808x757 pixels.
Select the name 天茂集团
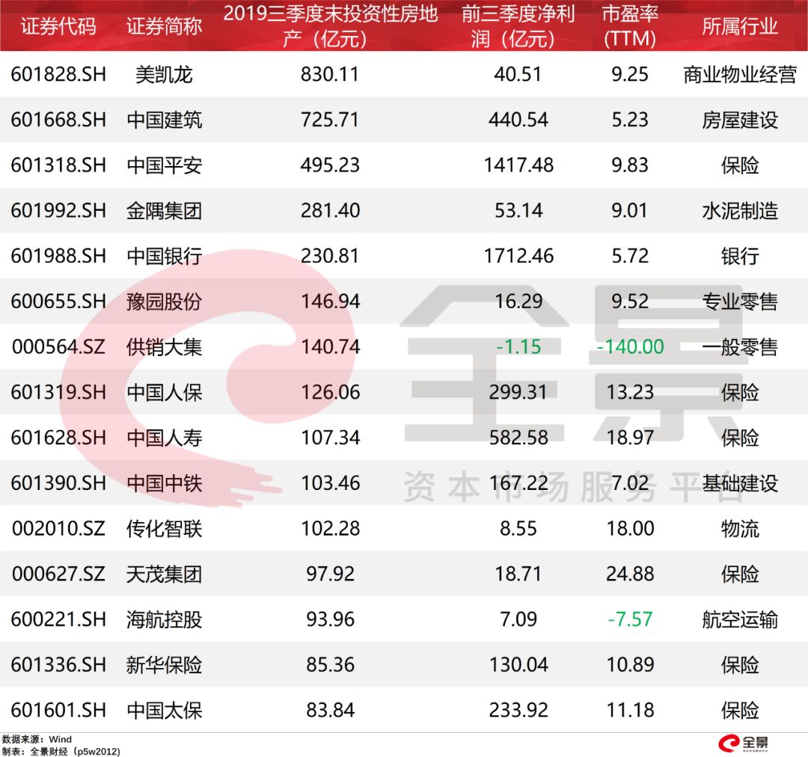(x=164, y=574)
